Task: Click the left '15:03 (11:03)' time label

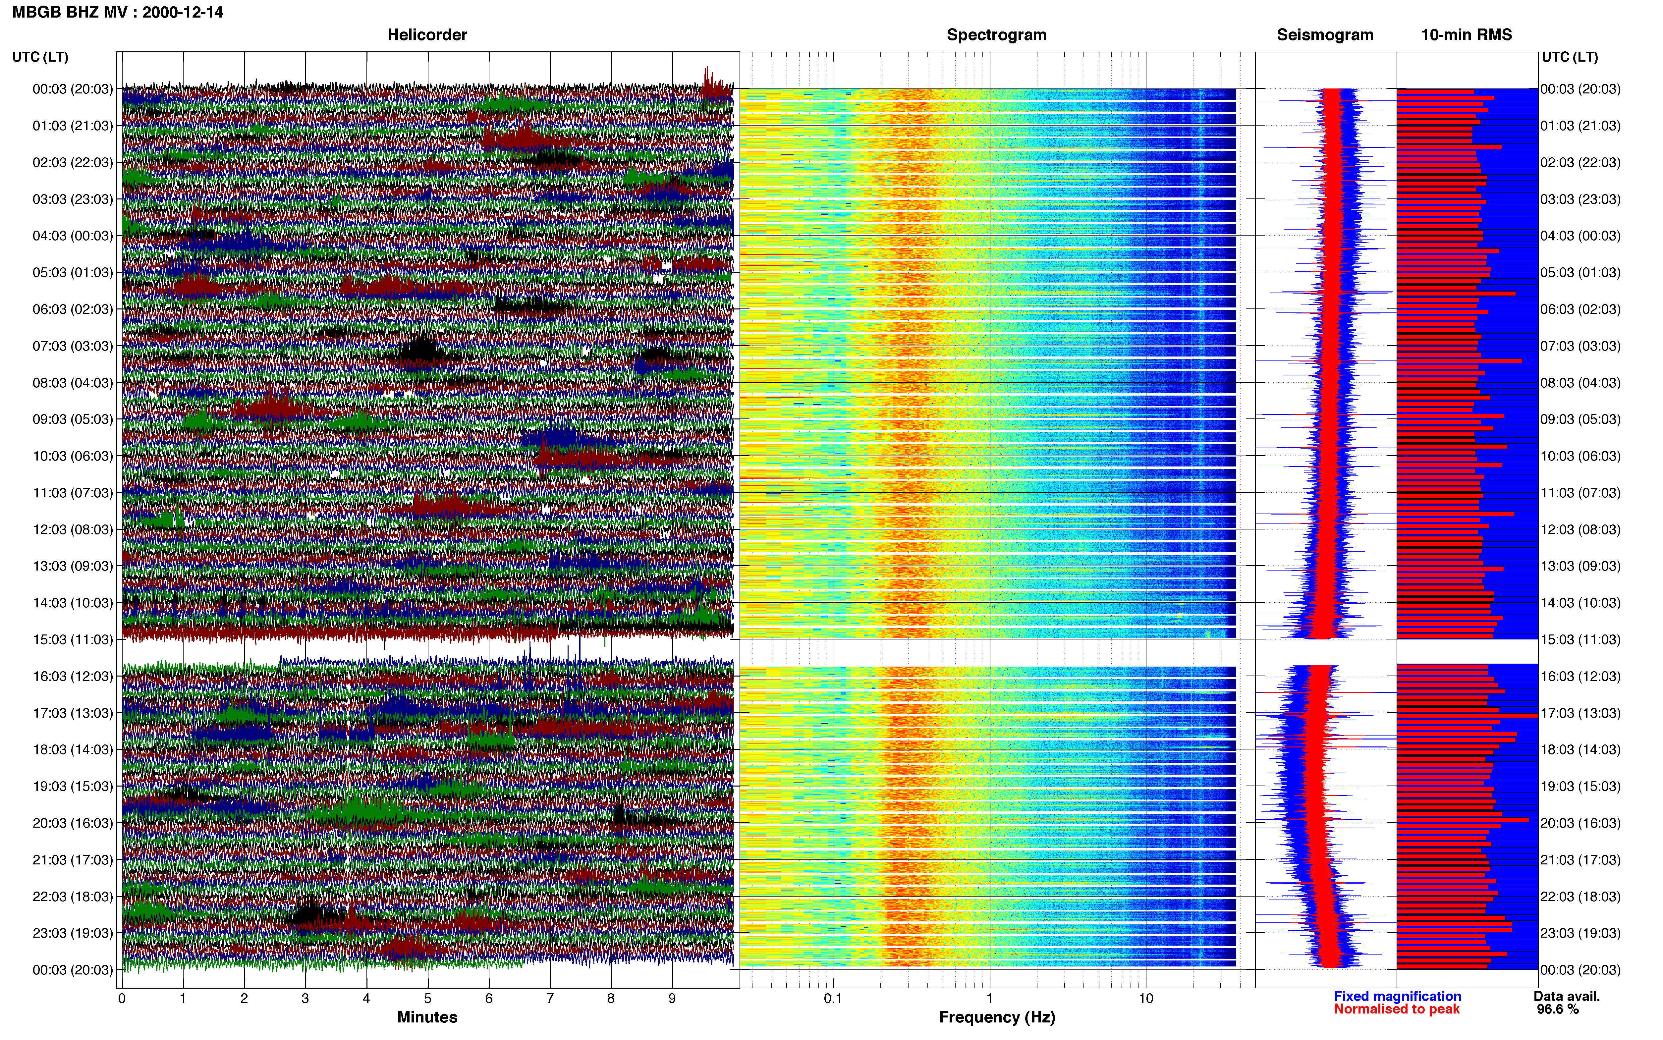Action: 72,640
